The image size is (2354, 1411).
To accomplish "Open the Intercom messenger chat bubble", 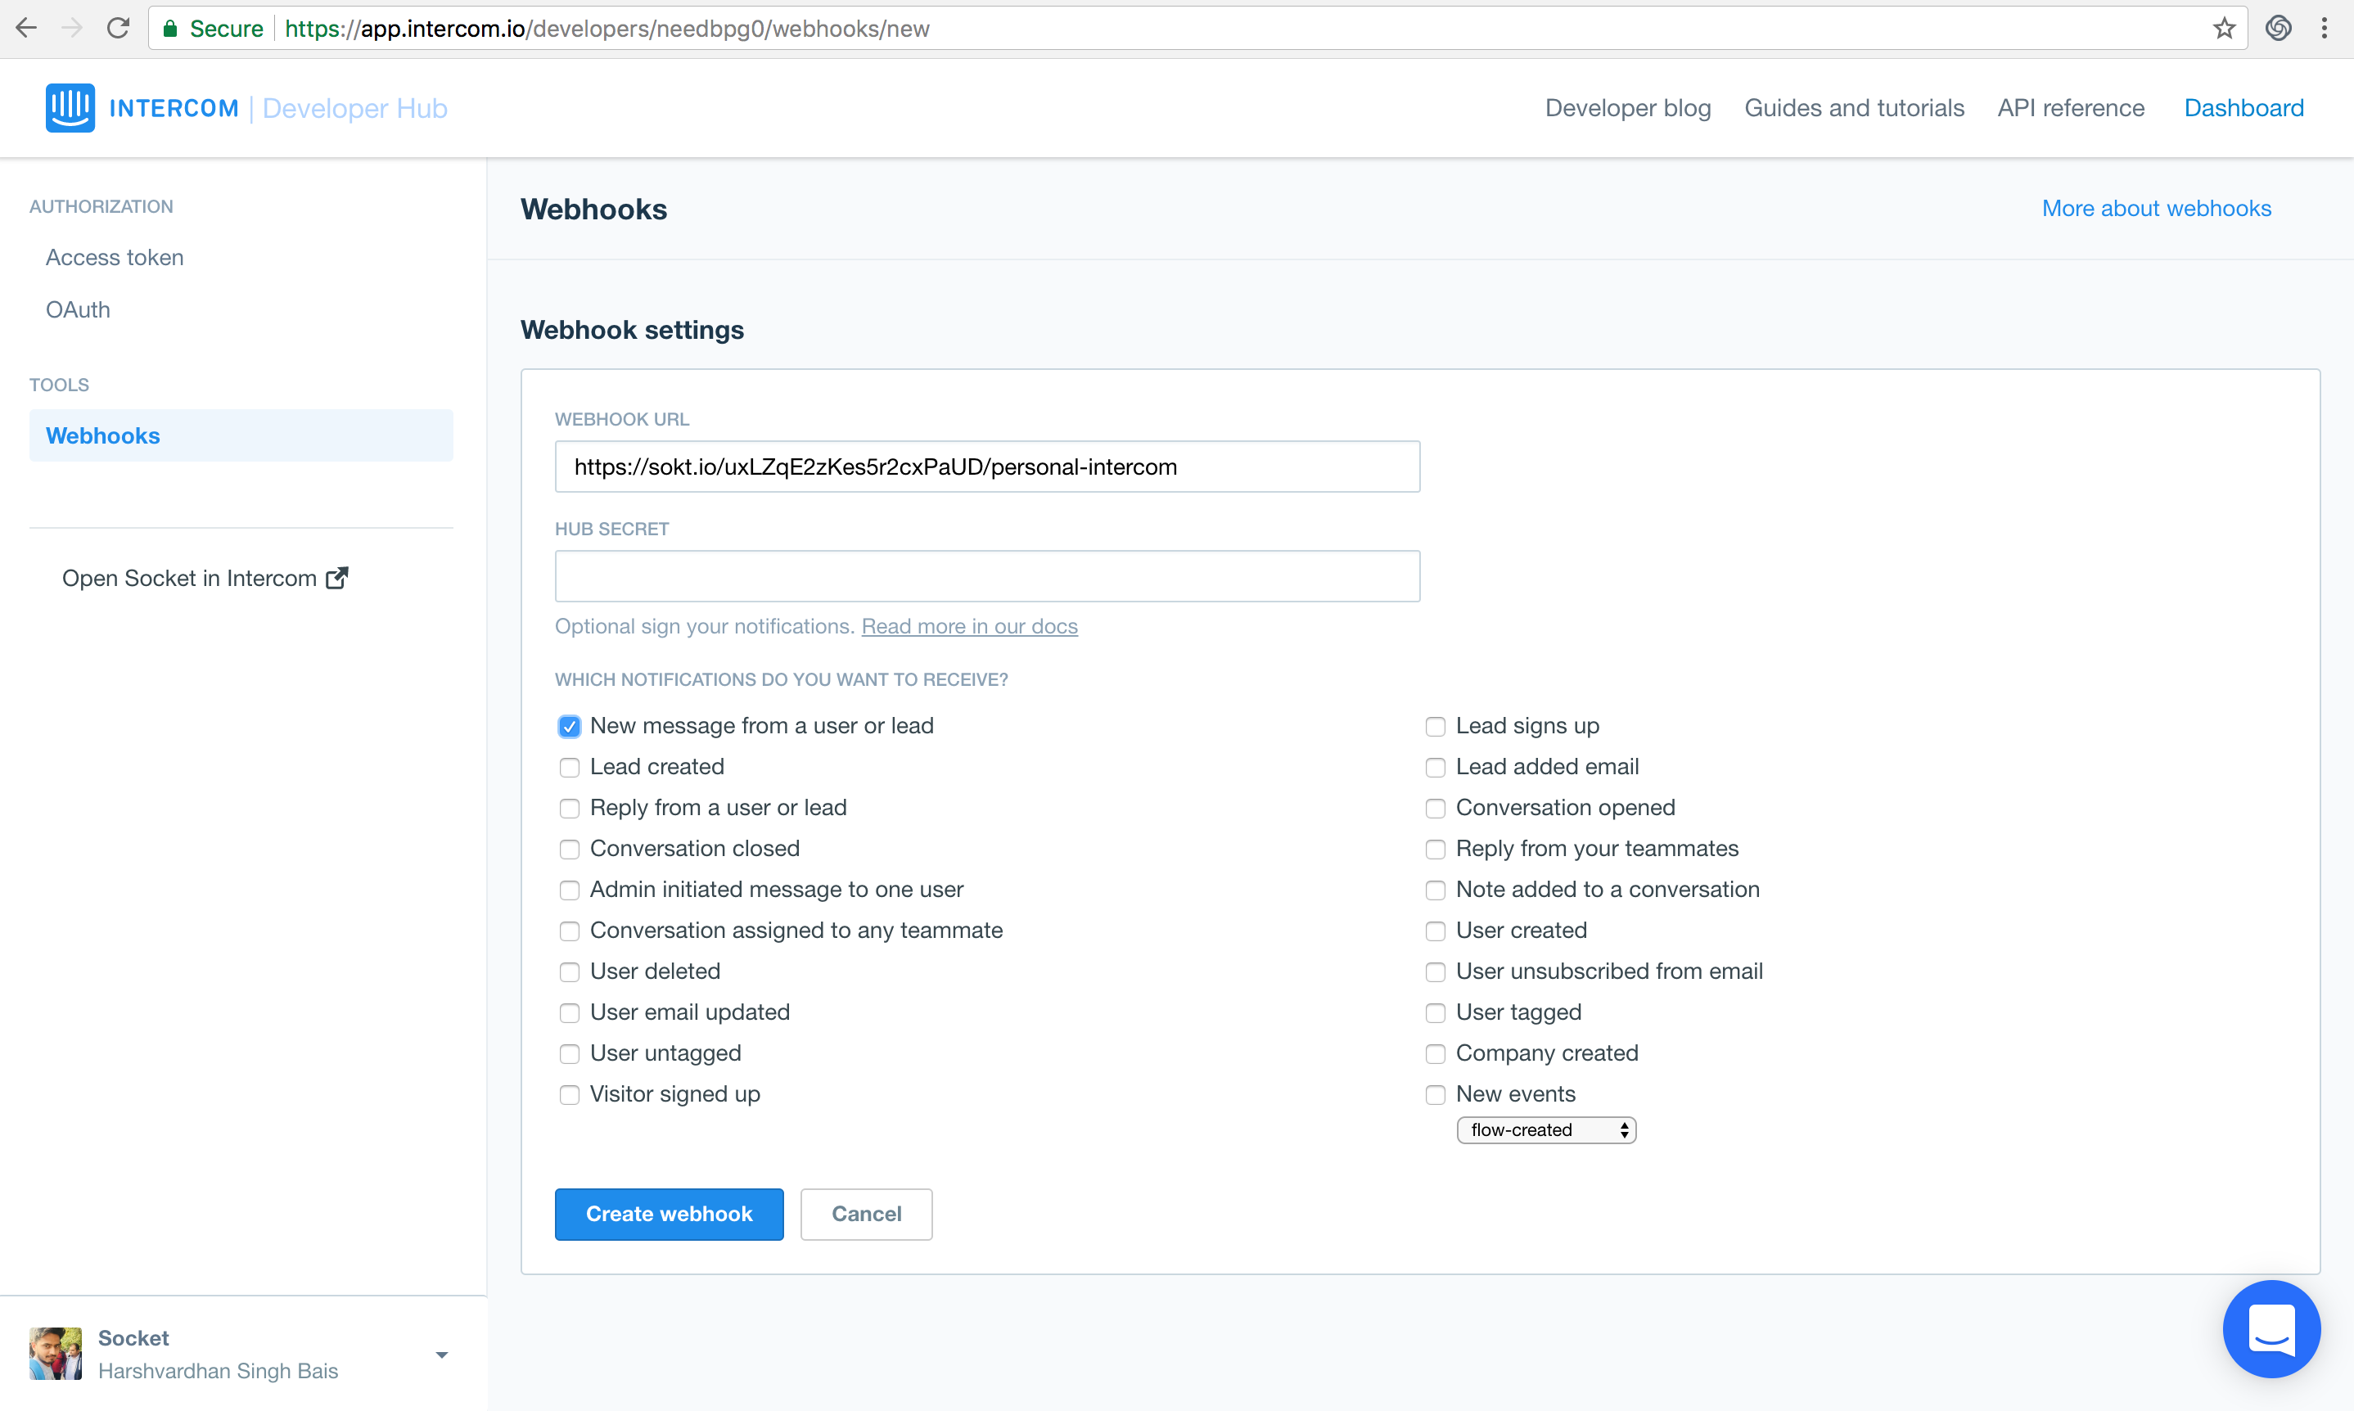I will click(x=2271, y=1328).
